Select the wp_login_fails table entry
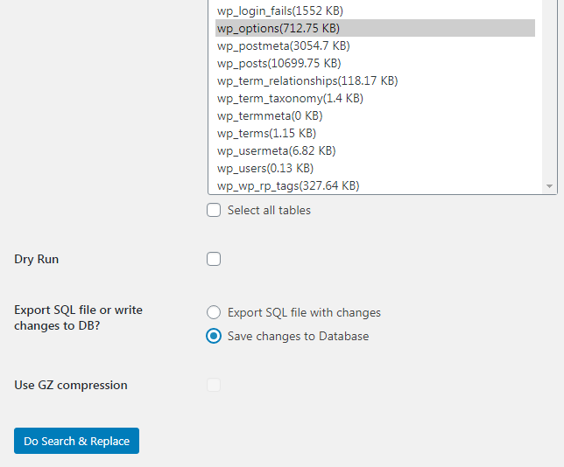Viewport: 564px width, 467px height. (375, 10)
